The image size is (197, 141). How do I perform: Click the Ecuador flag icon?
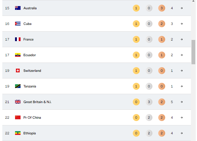click(x=18, y=55)
